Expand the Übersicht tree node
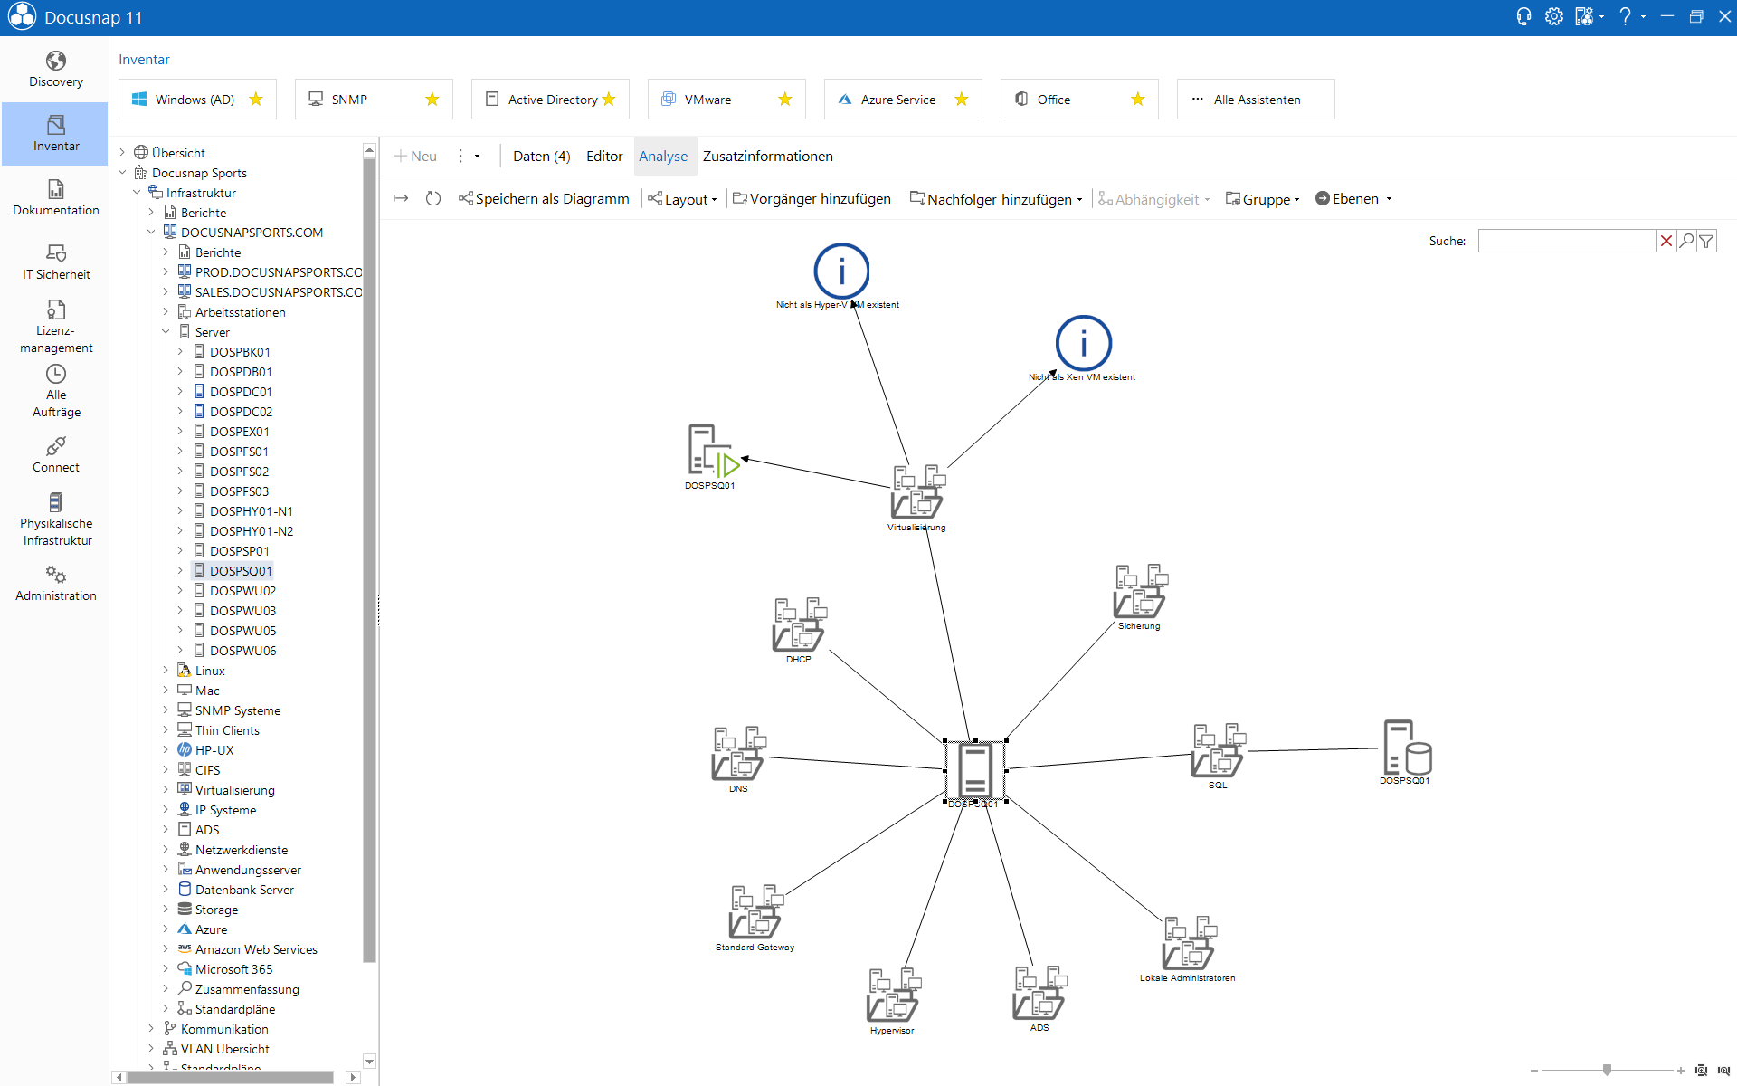Image resolution: width=1737 pixels, height=1086 pixels. (x=122, y=152)
